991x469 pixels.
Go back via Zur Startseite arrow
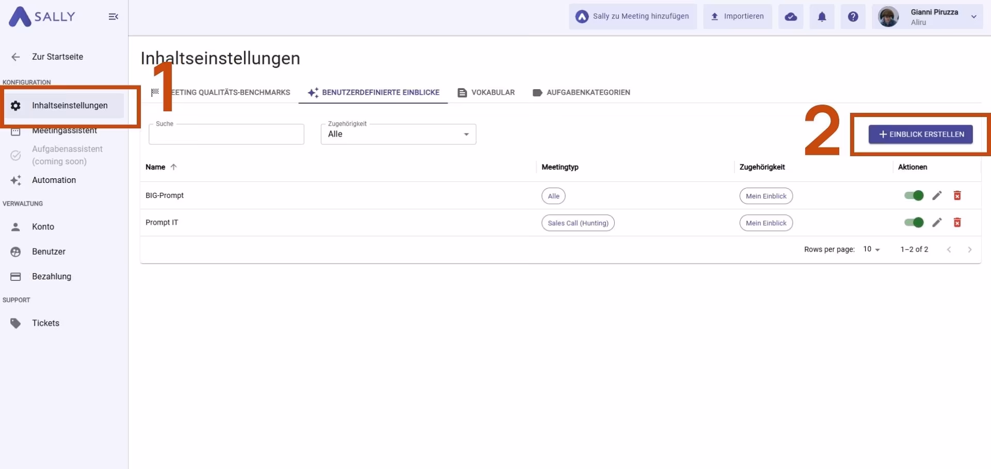tap(16, 57)
